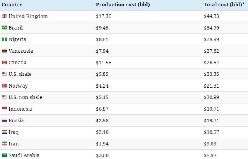Viewport: 248px width, 159px height.
Task: Click the U.S. non-shale country name
Action: coord(25,97)
